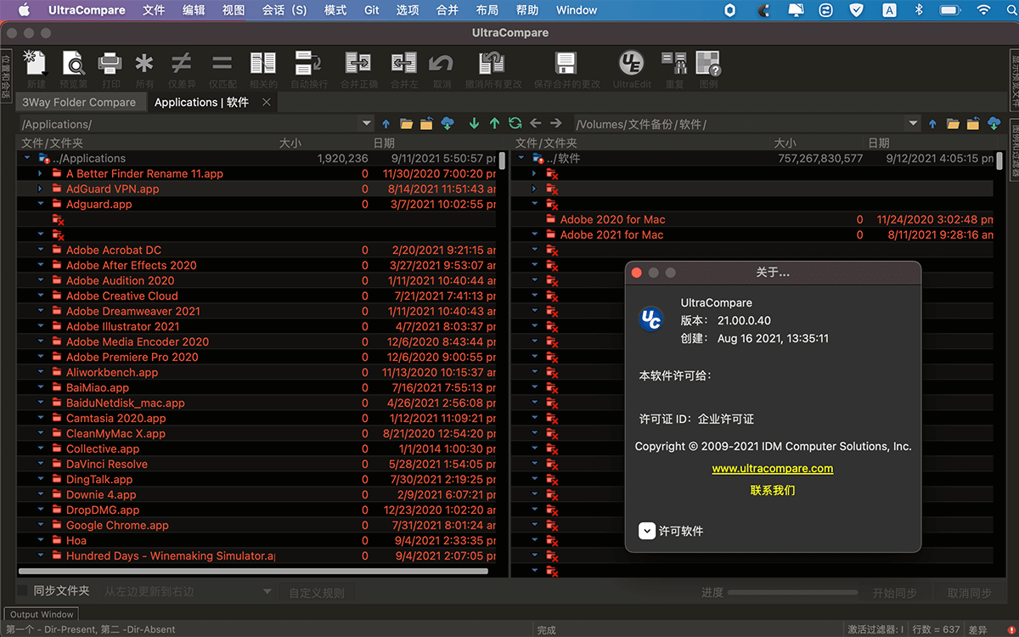Select Adobe 2021 for Mac folder row
This screenshot has height=637, width=1019.
pos(753,234)
